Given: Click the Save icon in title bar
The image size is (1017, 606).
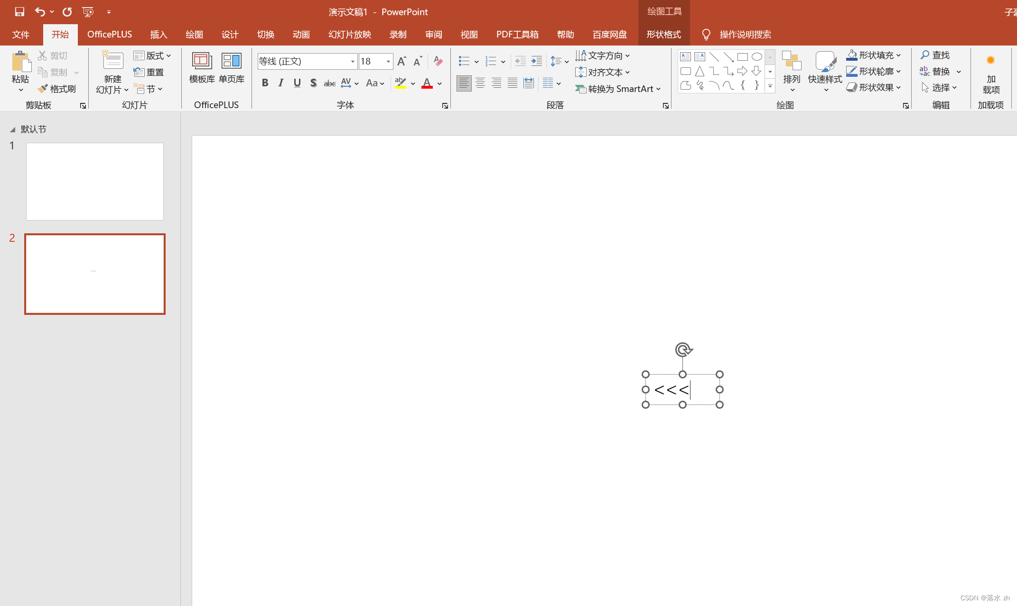Looking at the screenshot, I should 19,12.
